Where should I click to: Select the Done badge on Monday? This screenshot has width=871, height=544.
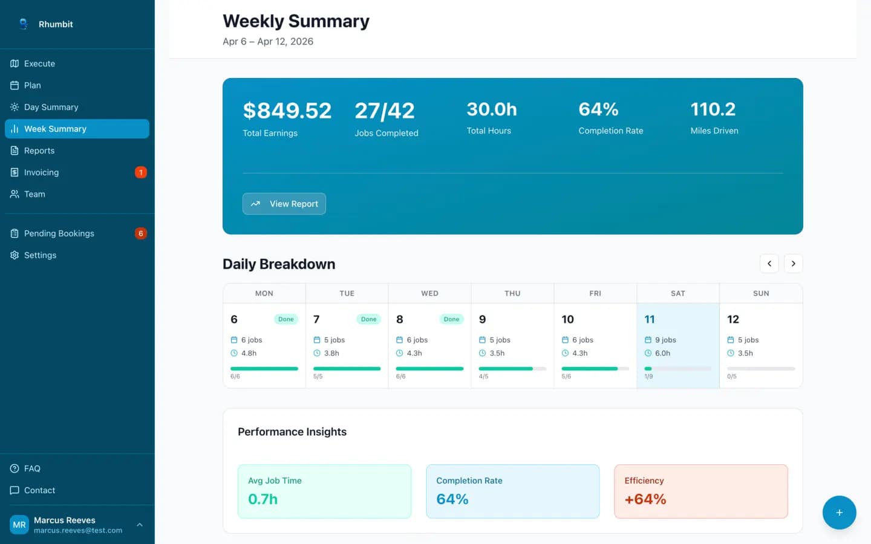coord(285,319)
